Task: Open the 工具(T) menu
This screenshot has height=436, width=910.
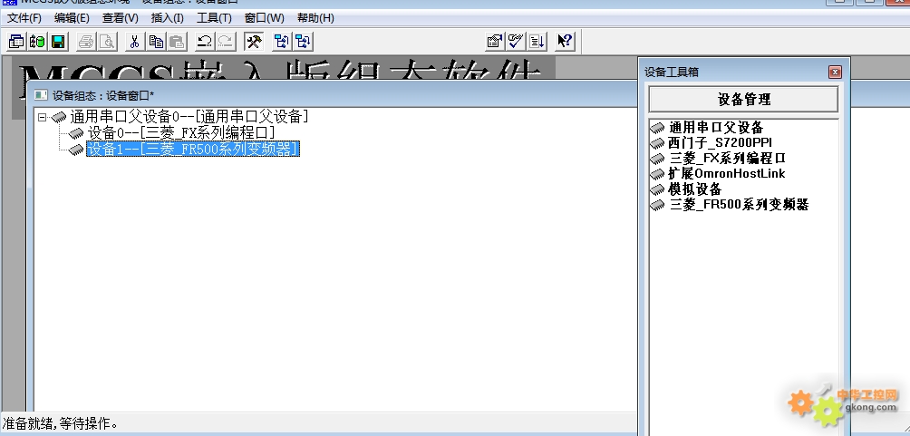Action: click(x=214, y=18)
